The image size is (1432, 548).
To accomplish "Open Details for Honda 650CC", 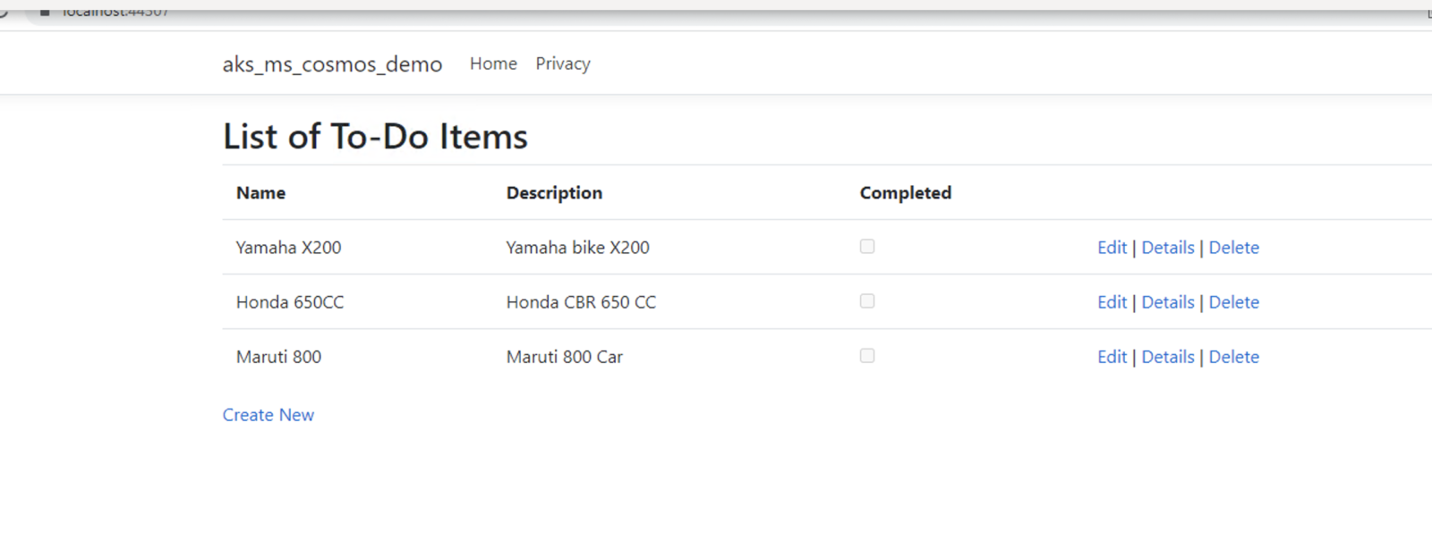I will [1168, 301].
